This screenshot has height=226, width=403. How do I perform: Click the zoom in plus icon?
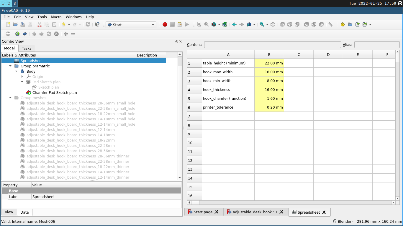[66, 34]
